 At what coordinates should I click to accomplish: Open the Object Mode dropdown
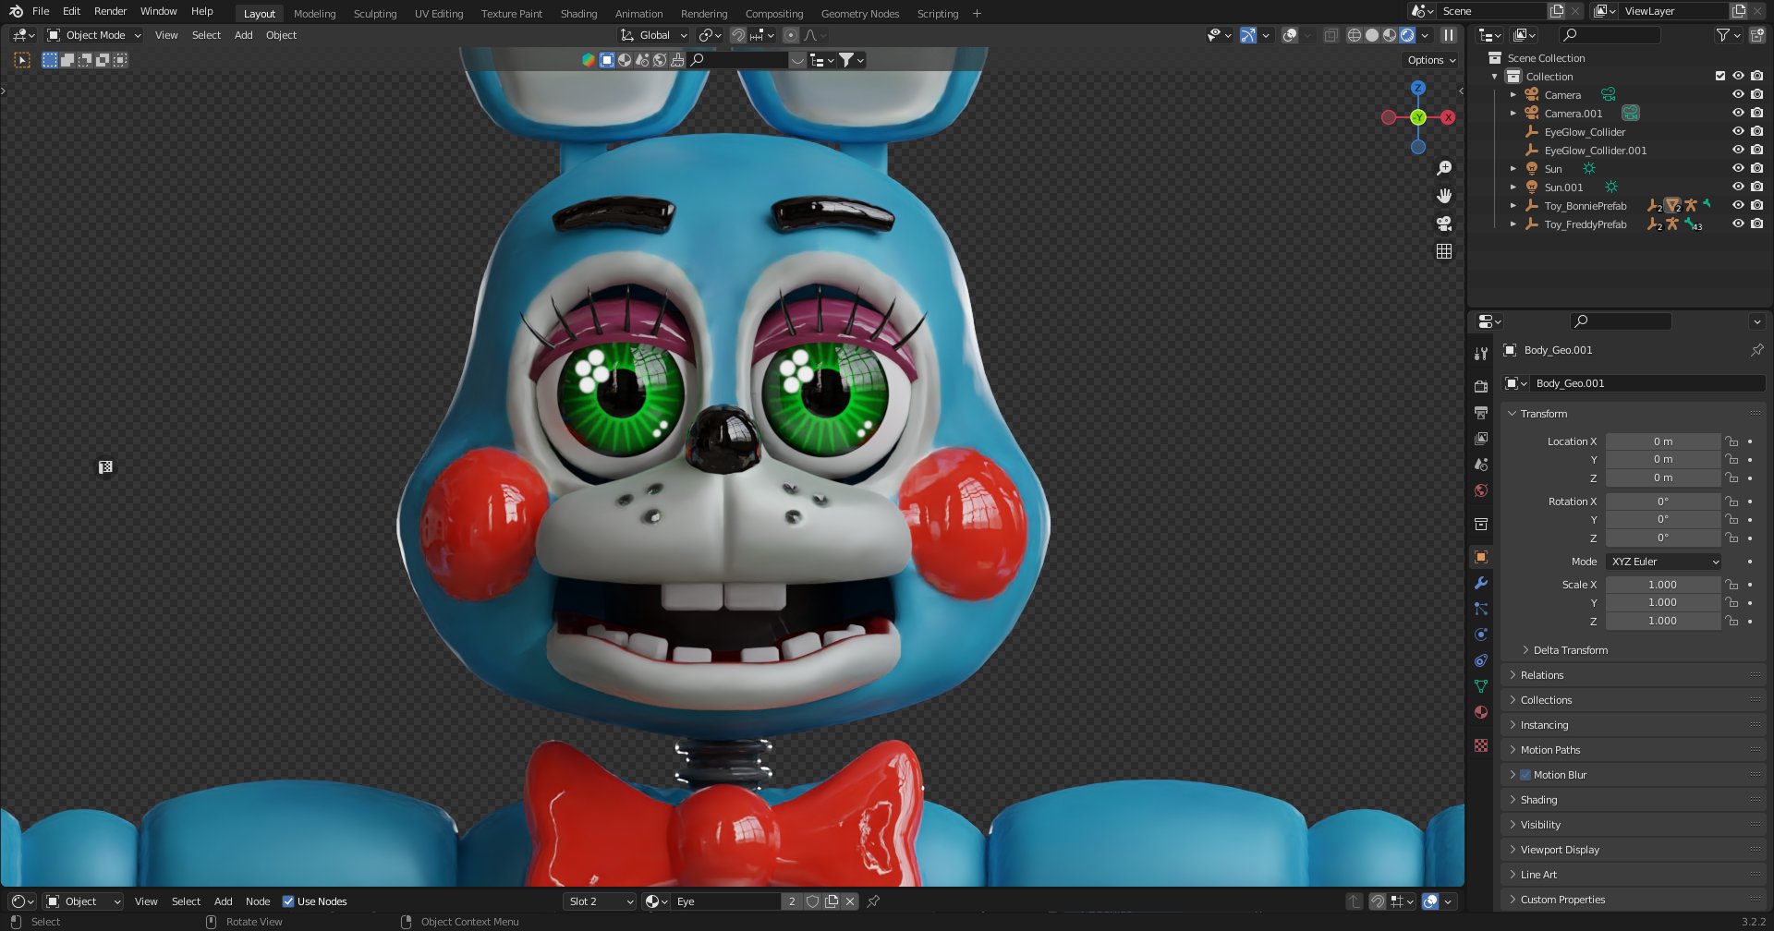pyautogui.click(x=94, y=35)
